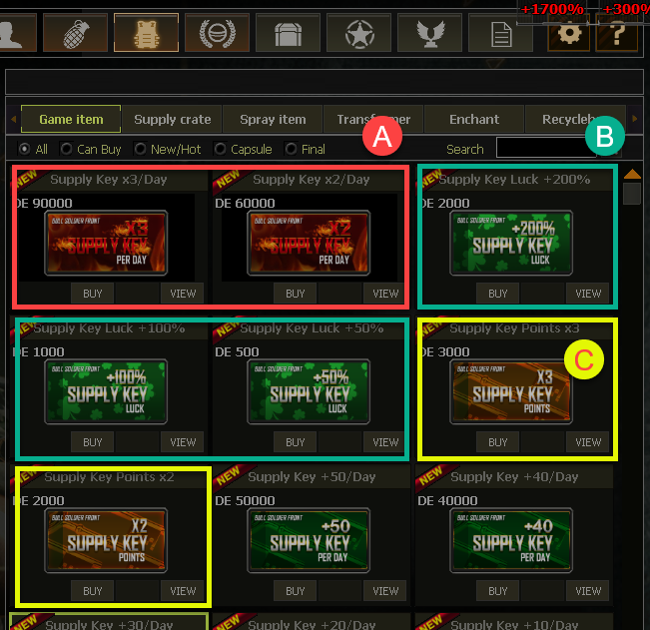The image size is (650, 630).
Task: Open the winged eagle trophy icon
Action: [430, 32]
